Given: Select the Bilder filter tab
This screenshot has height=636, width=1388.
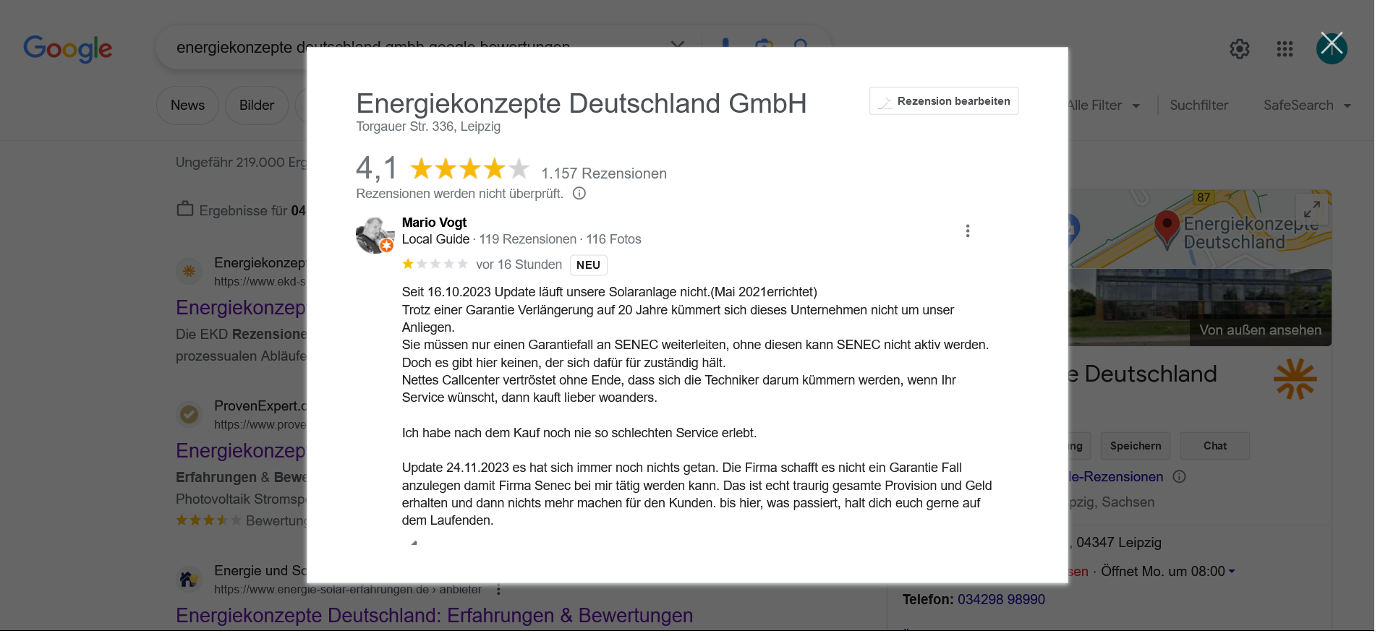Looking at the screenshot, I should [256, 106].
